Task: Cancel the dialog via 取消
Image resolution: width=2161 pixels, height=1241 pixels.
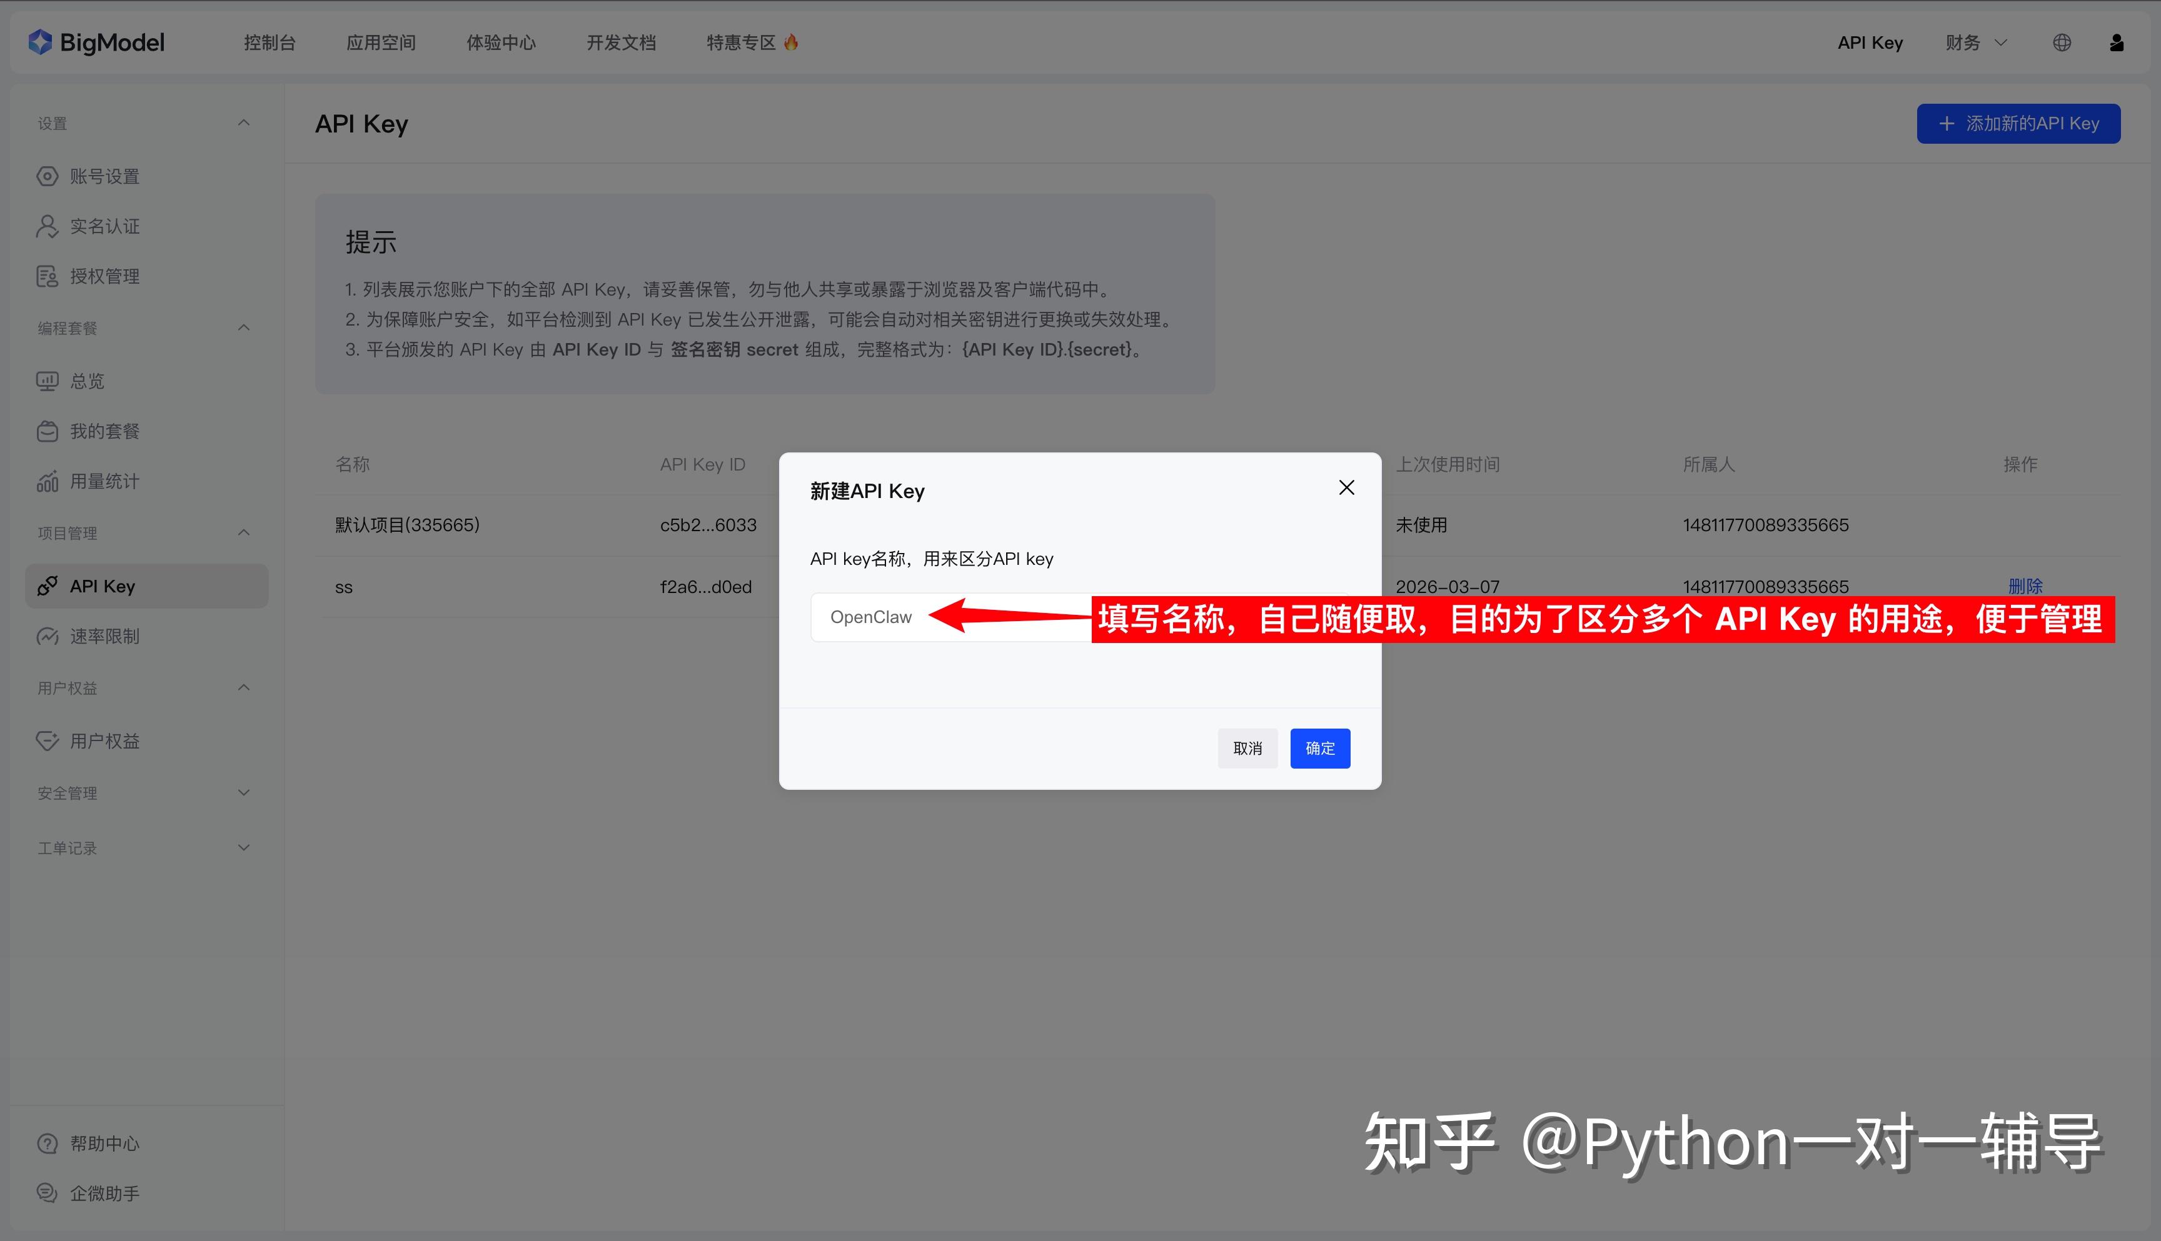Action: [x=1247, y=749]
